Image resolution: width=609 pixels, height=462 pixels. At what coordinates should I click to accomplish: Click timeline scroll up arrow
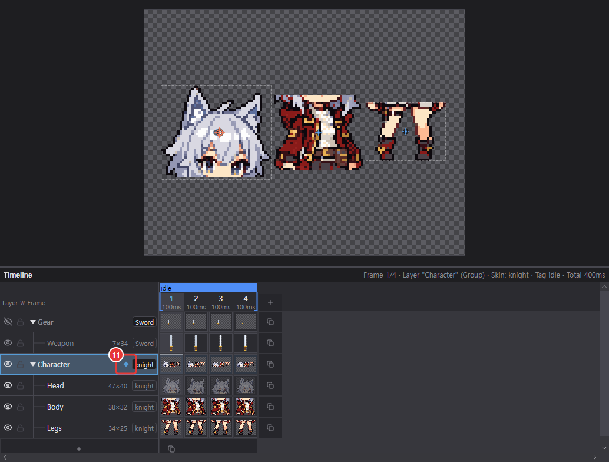pyautogui.click(x=604, y=286)
